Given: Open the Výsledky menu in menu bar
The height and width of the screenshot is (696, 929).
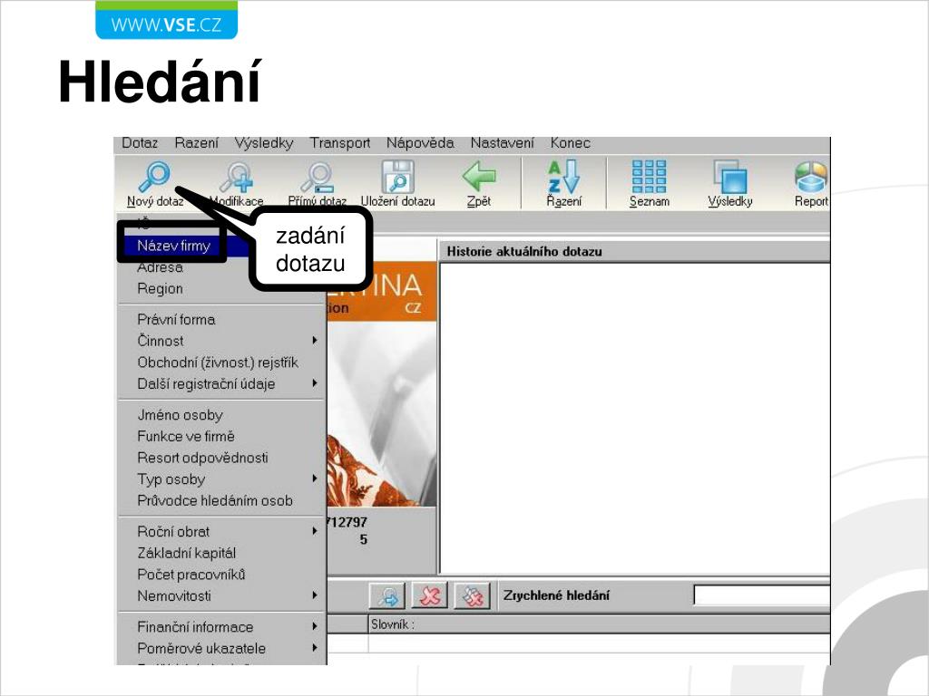Looking at the screenshot, I should tap(264, 143).
